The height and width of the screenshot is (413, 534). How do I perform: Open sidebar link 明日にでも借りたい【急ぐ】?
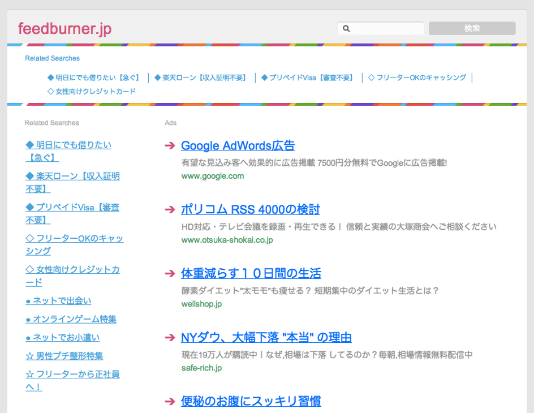(x=68, y=151)
